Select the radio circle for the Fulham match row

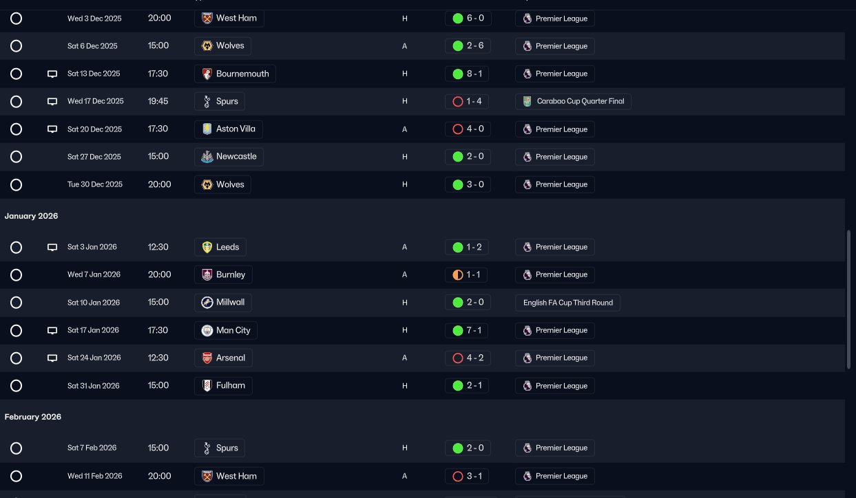pyautogui.click(x=17, y=386)
